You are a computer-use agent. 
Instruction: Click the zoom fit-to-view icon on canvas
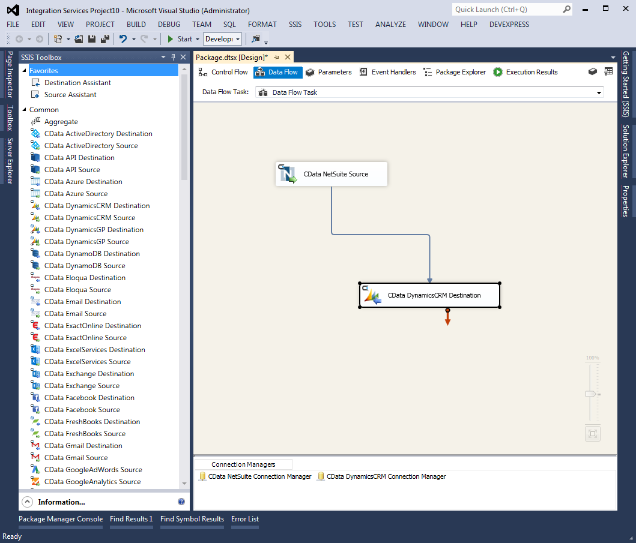tap(592, 434)
